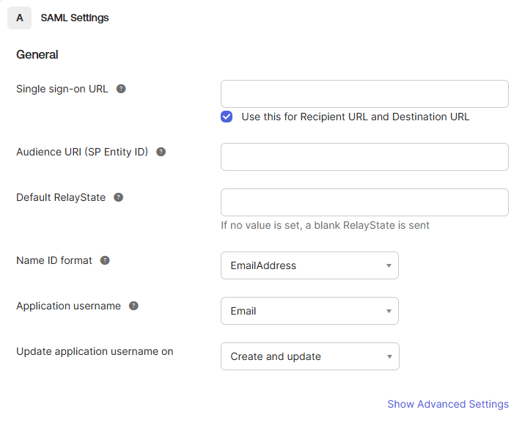Open help tooltip for Audience URI

161,152
